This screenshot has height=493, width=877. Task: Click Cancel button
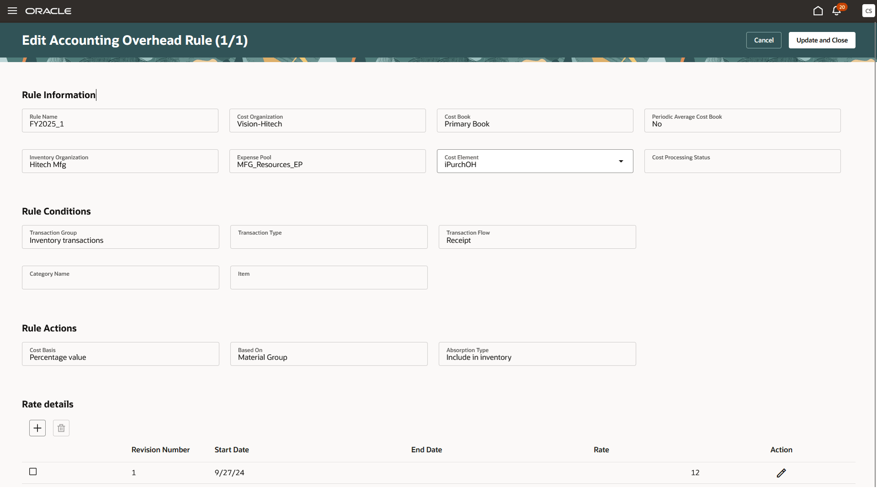[763, 40]
